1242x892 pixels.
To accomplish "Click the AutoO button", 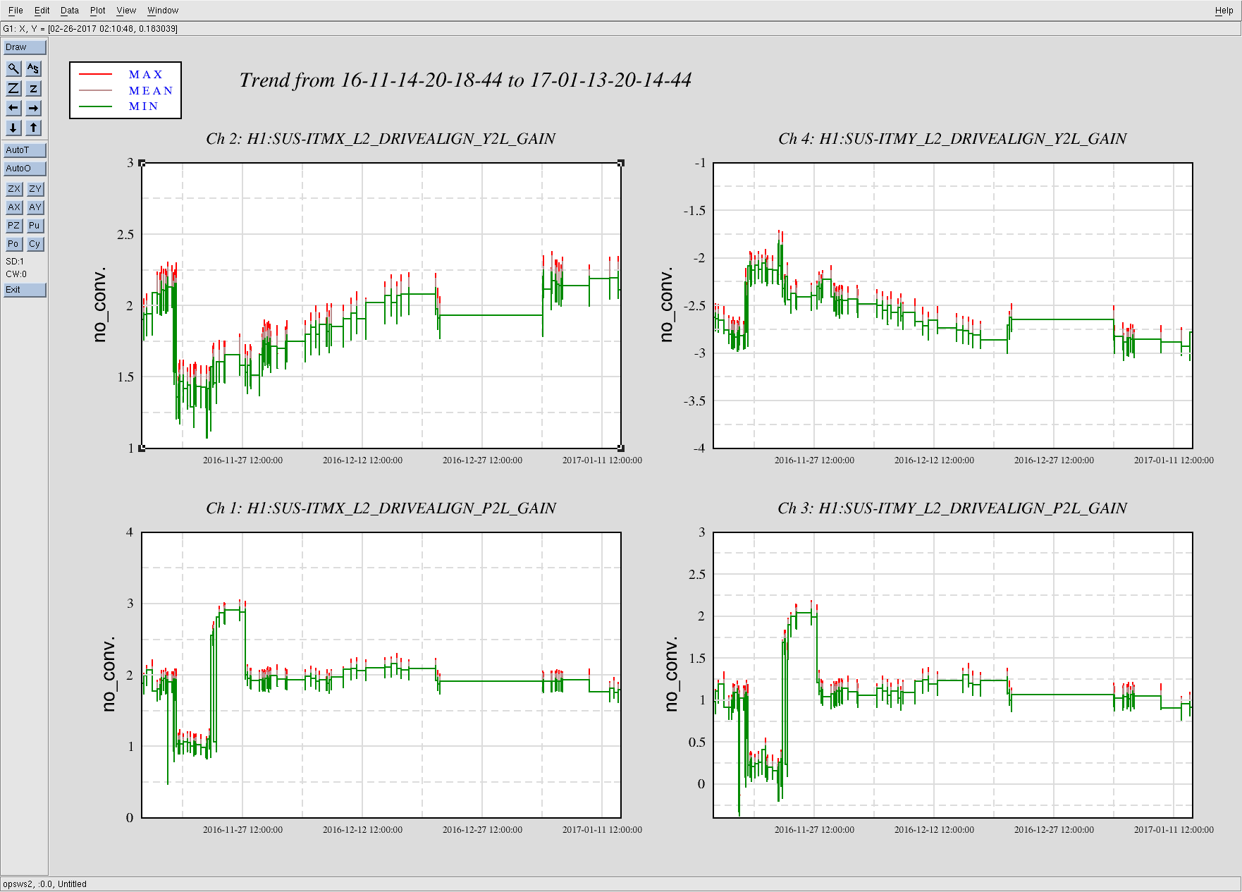I will (x=25, y=169).
